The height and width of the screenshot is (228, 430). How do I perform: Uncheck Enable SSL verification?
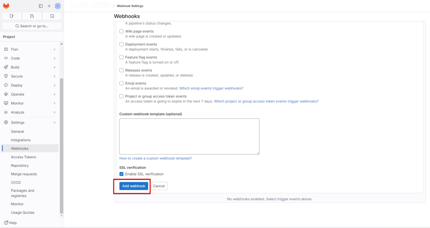121,174
